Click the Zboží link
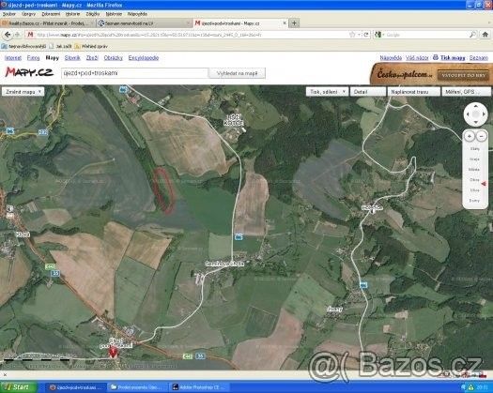493x393 pixels. [92, 58]
